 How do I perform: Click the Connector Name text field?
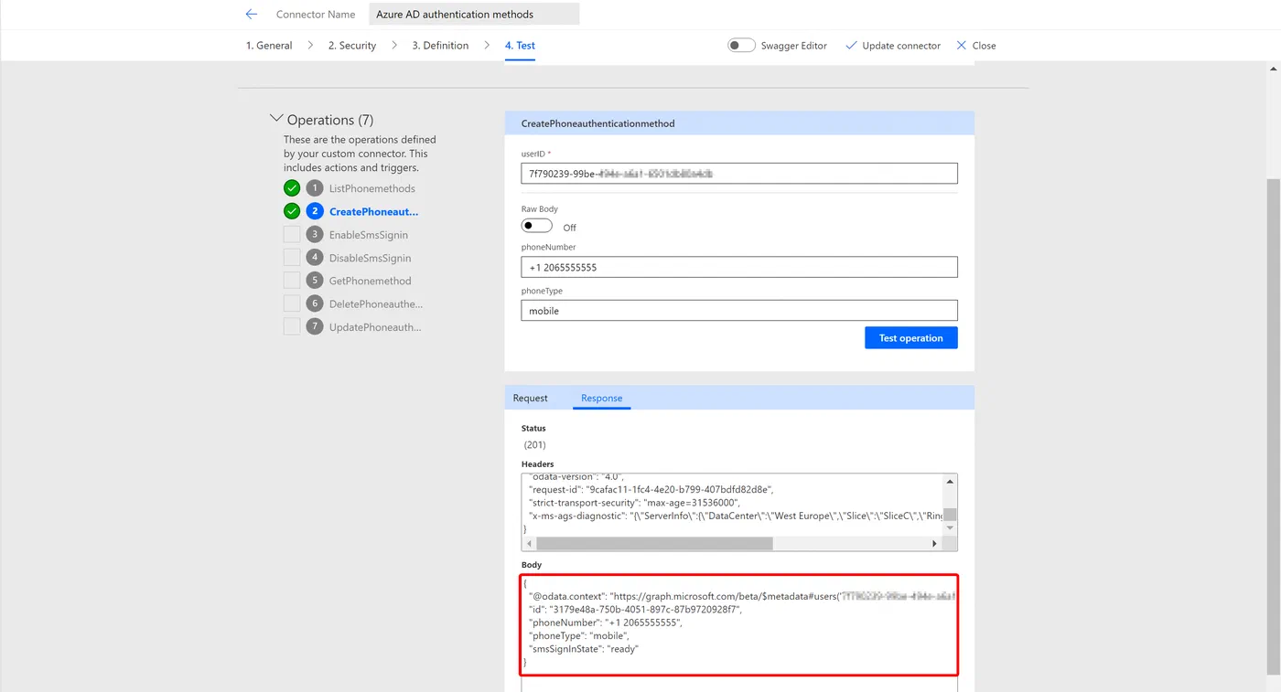pos(474,15)
